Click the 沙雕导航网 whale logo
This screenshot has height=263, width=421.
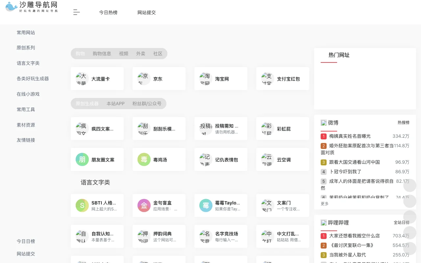coord(32,7)
